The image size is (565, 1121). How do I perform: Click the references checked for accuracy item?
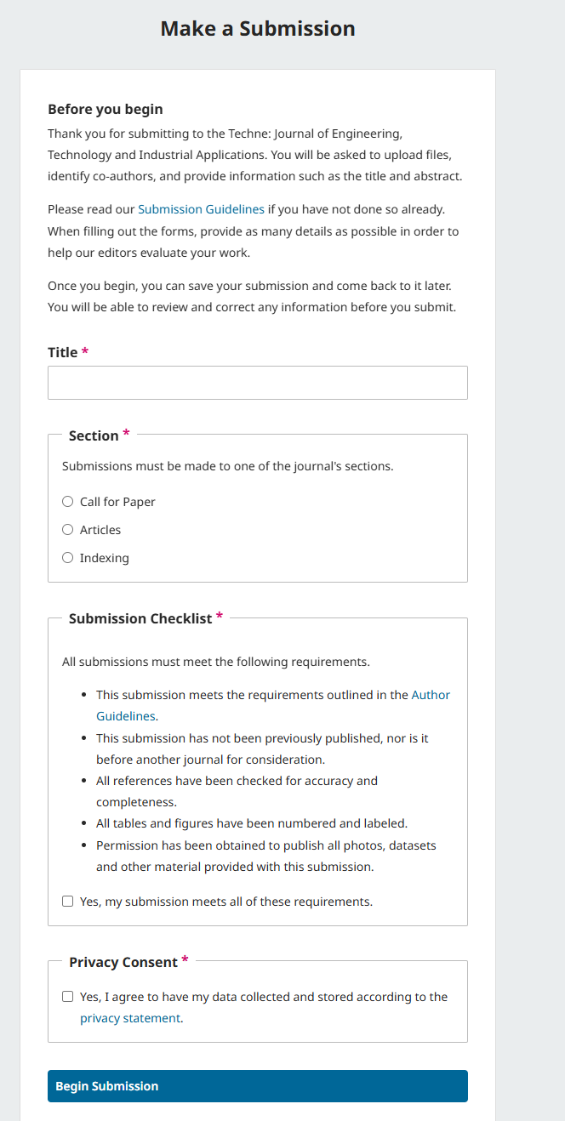tap(237, 791)
